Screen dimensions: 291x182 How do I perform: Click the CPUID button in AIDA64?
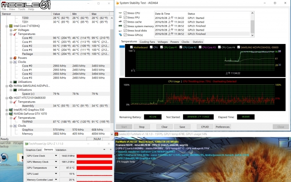205,127
